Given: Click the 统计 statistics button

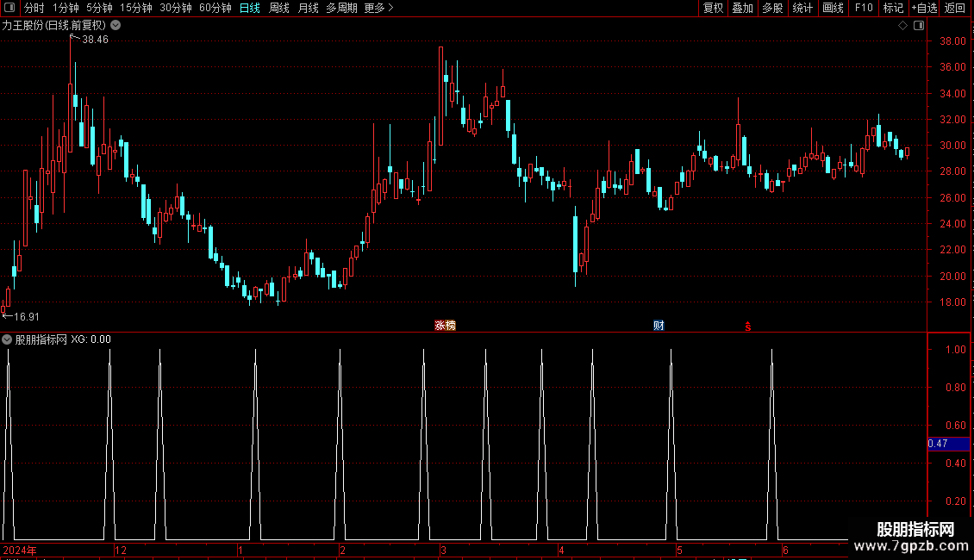Looking at the screenshot, I should point(802,8).
